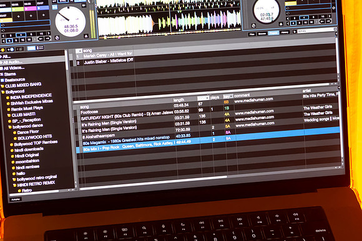The image size is (362, 241).
Task: Click the play icon left of search box
Action: point(295,32)
